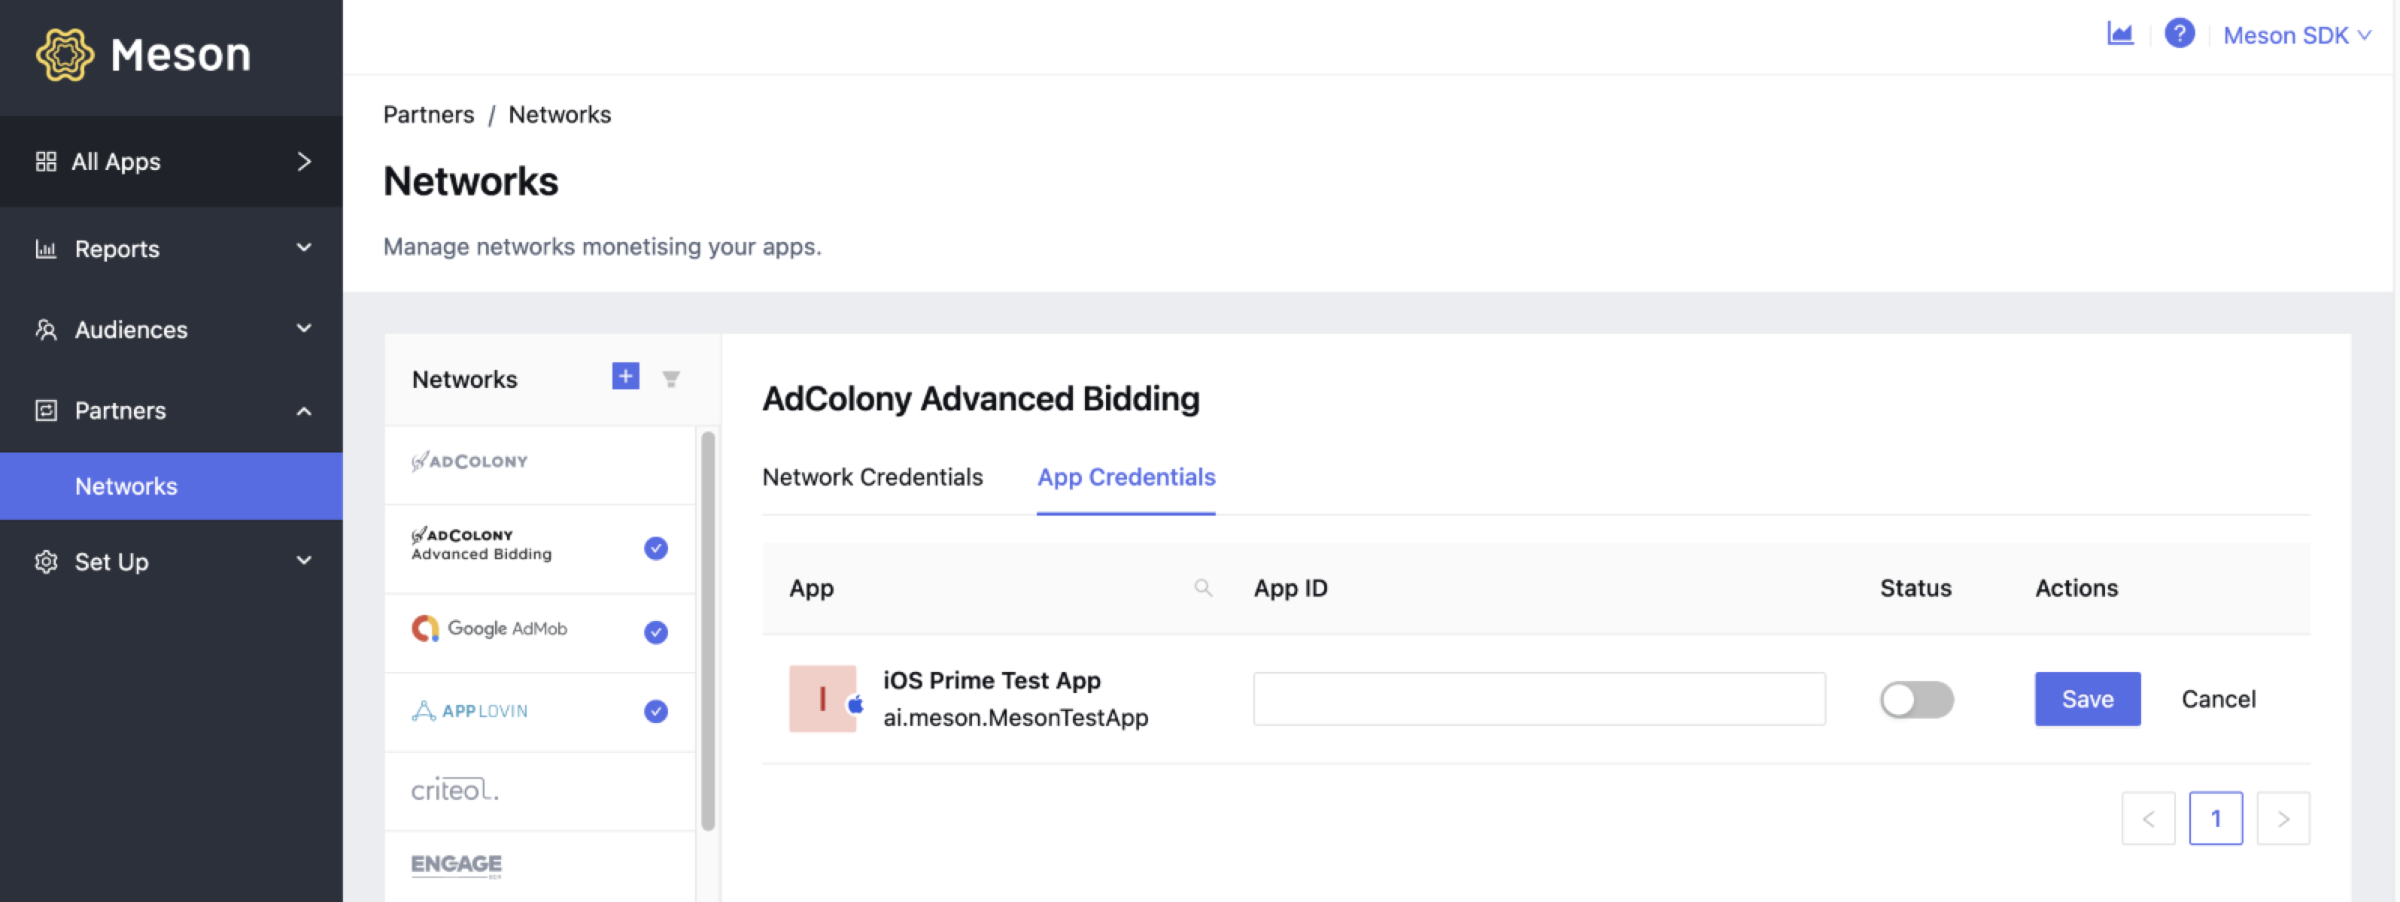
Task: Click the Meson flower logo icon
Action: click(64, 55)
